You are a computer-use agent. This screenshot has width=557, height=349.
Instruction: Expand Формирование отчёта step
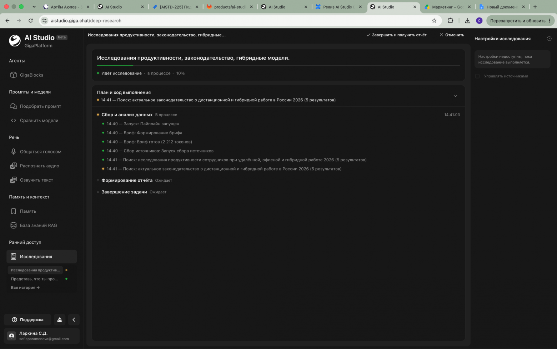[x=127, y=181]
